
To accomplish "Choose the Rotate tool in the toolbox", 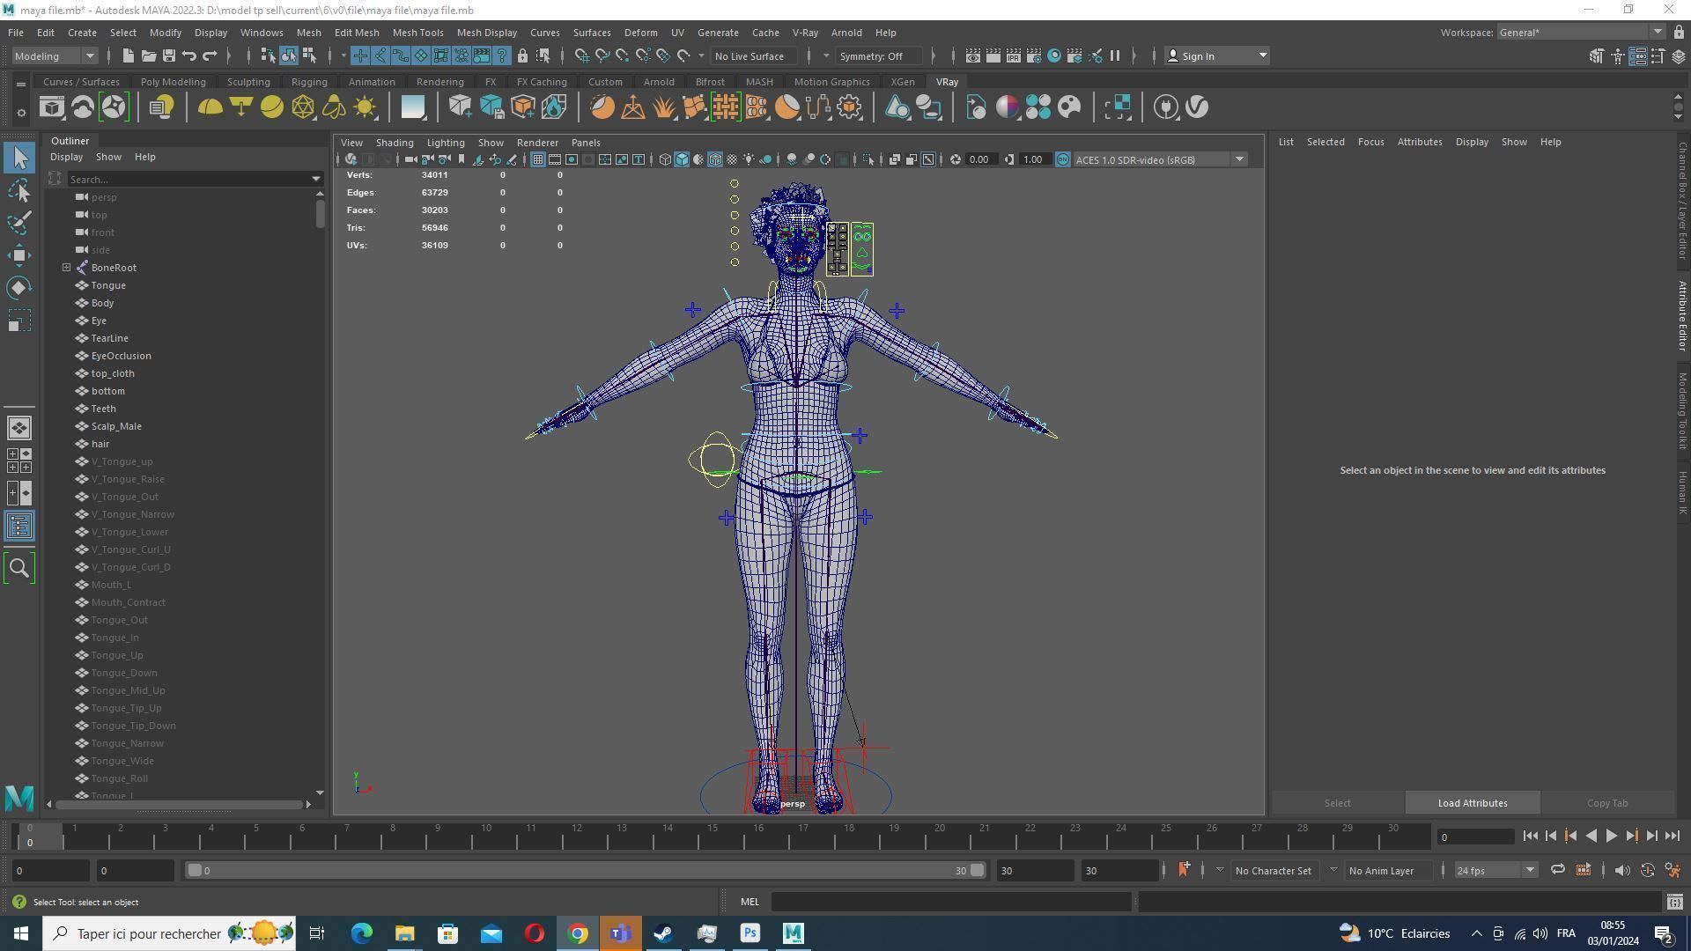I will click(19, 288).
